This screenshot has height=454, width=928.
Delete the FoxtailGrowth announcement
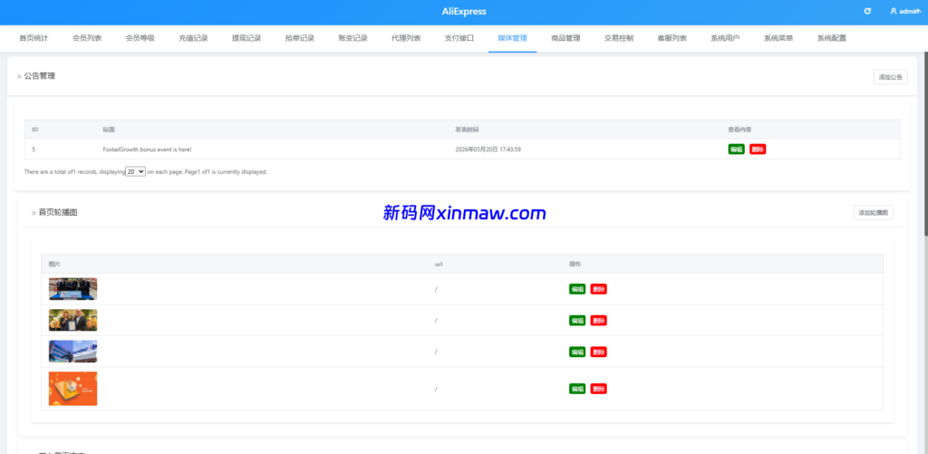(x=758, y=150)
